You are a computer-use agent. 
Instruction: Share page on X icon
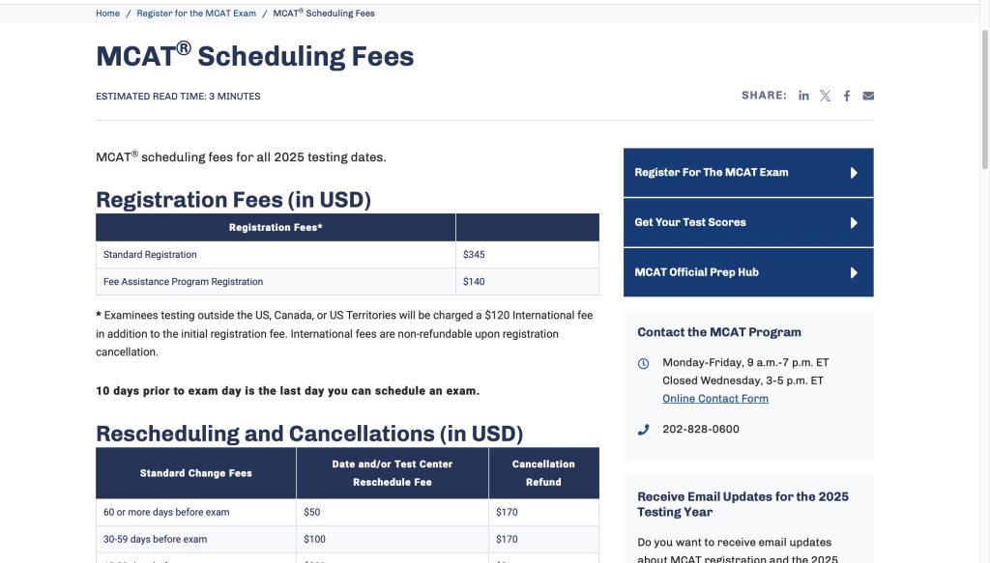(x=825, y=96)
